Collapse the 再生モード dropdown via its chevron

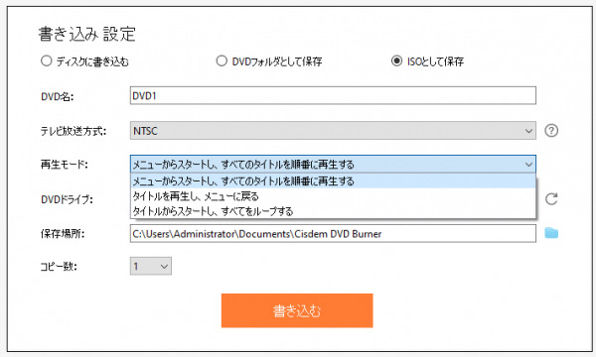528,165
